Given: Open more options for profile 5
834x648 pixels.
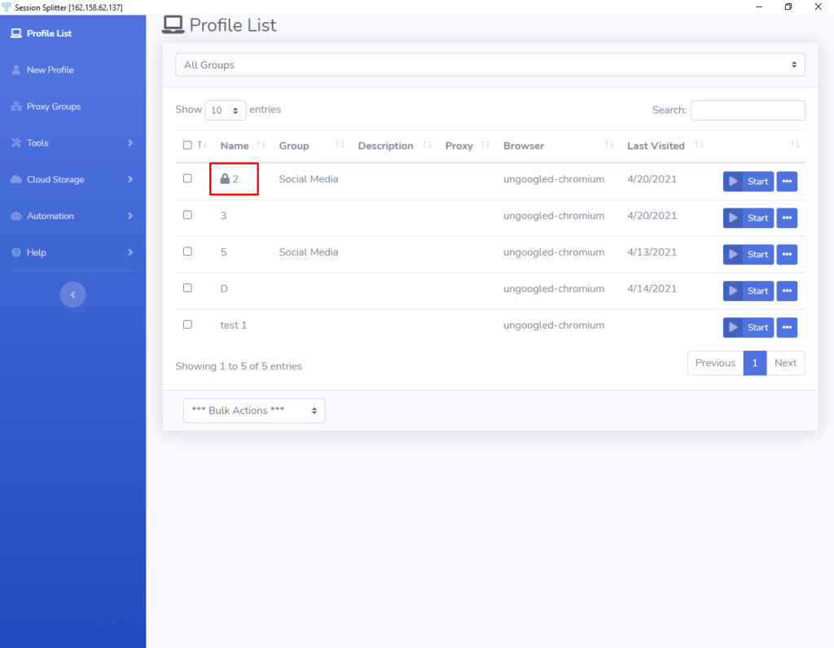Looking at the screenshot, I should [787, 254].
